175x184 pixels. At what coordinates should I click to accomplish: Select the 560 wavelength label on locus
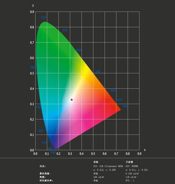coord(79,50)
